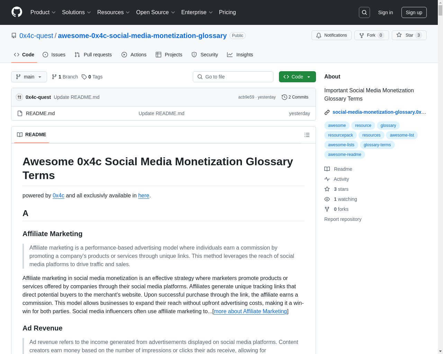Click the 'resources' topic tag

click(x=371, y=135)
